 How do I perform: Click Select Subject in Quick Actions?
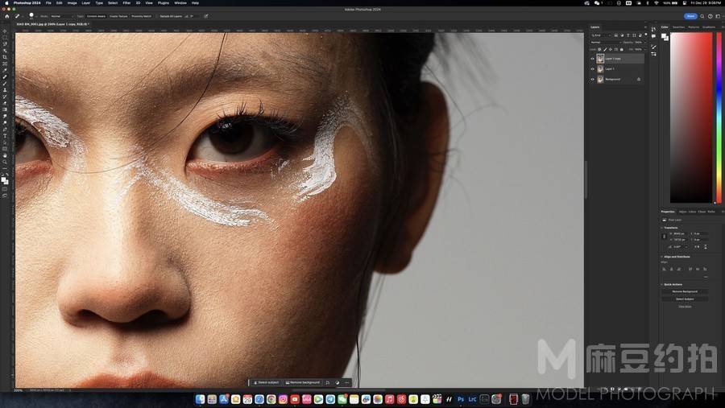tap(685, 299)
